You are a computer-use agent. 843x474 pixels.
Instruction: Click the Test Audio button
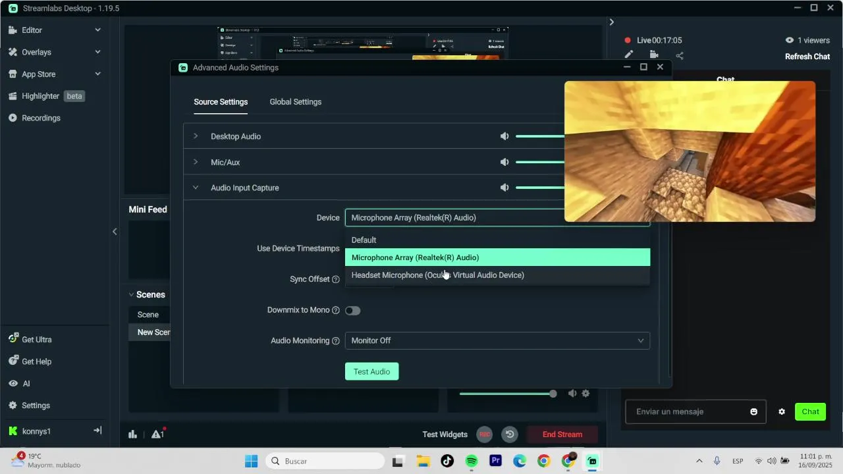pyautogui.click(x=371, y=371)
